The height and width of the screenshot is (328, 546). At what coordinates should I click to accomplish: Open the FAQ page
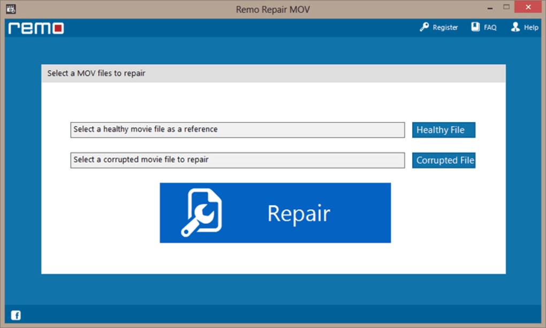489,27
